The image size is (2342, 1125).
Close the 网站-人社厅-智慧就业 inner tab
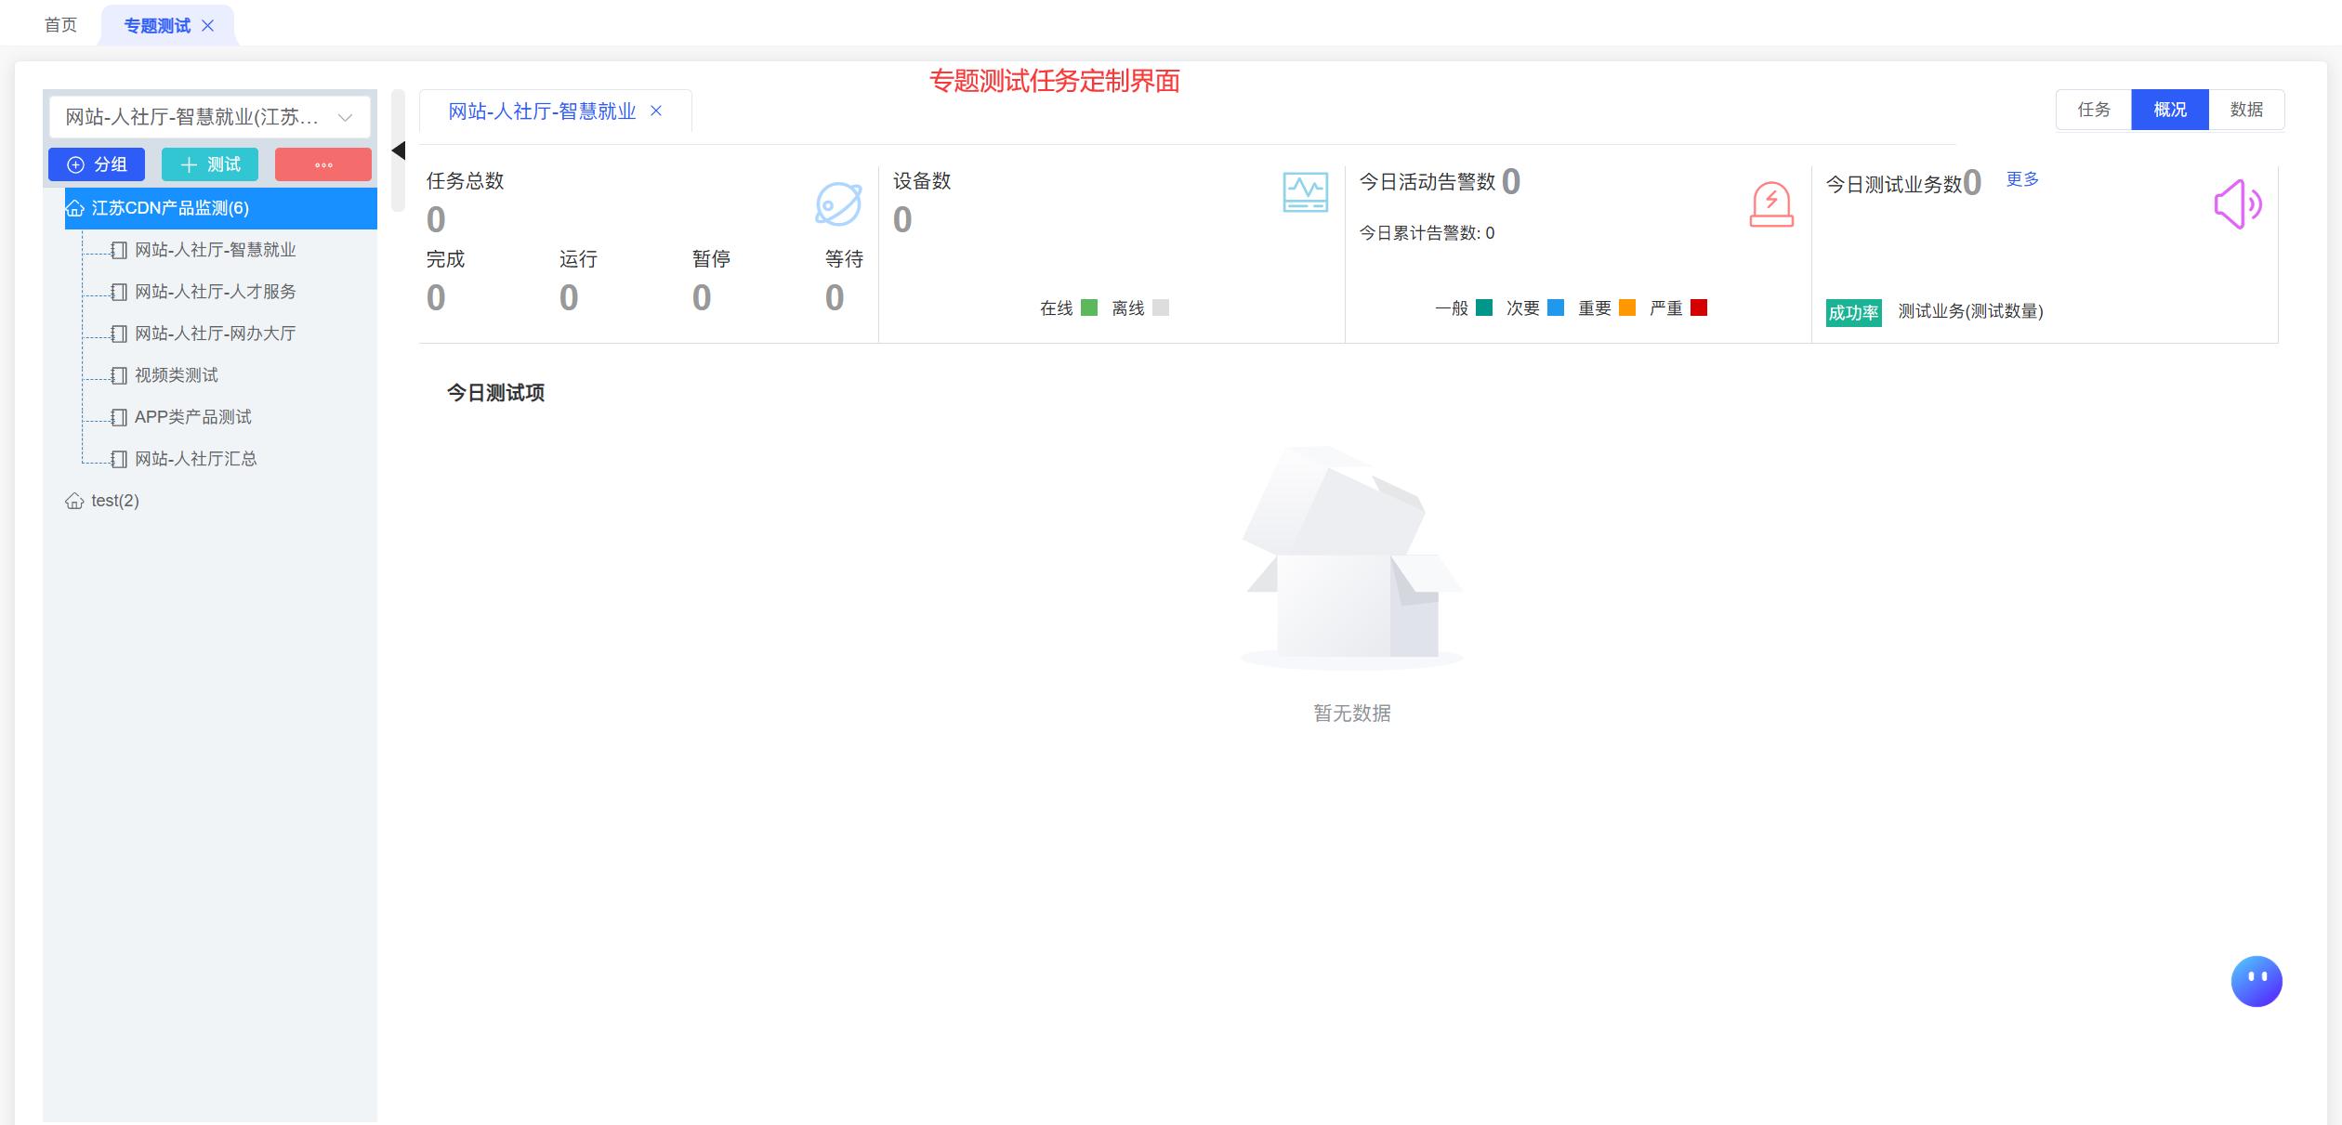(656, 111)
